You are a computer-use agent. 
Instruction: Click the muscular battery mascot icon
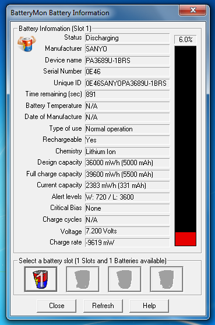(27, 44)
